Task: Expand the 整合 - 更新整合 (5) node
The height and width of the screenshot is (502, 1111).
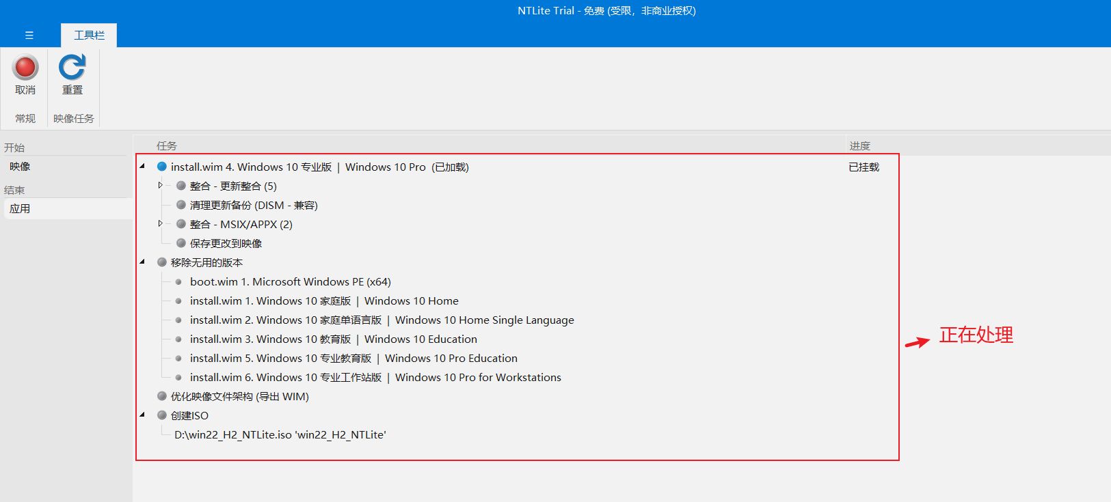Action: [x=161, y=185]
